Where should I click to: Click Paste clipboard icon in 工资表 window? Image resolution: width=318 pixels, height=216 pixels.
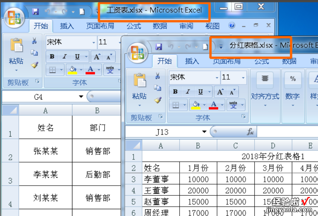(x=16, y=45)
